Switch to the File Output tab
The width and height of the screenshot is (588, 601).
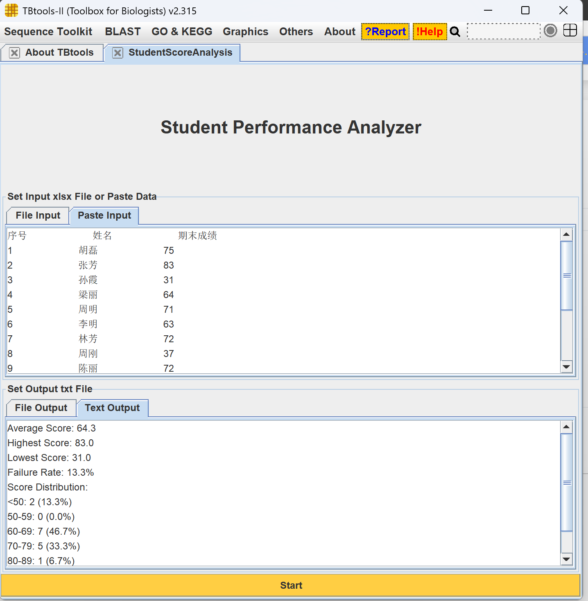click(41, 408)
